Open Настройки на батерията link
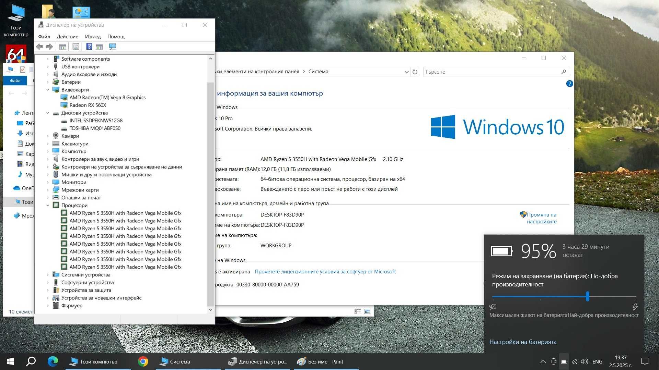The height and width of the screenshot is (370, 659). coord(523,342)
